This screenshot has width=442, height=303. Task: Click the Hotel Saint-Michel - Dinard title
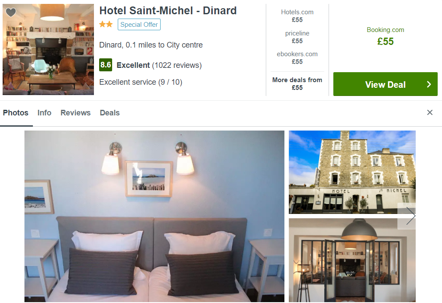point(168,11)
